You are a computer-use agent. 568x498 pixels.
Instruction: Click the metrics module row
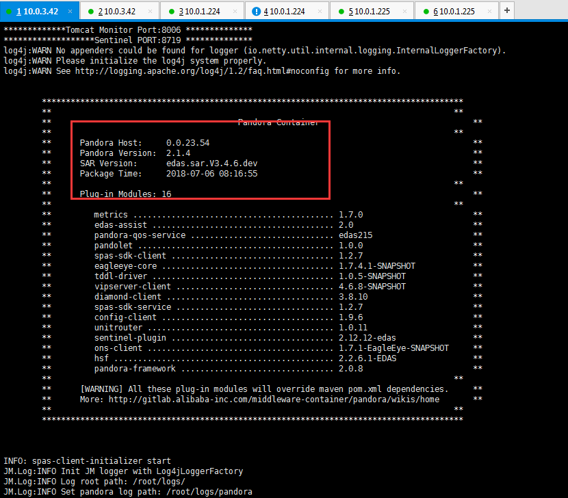coord(228,215)
